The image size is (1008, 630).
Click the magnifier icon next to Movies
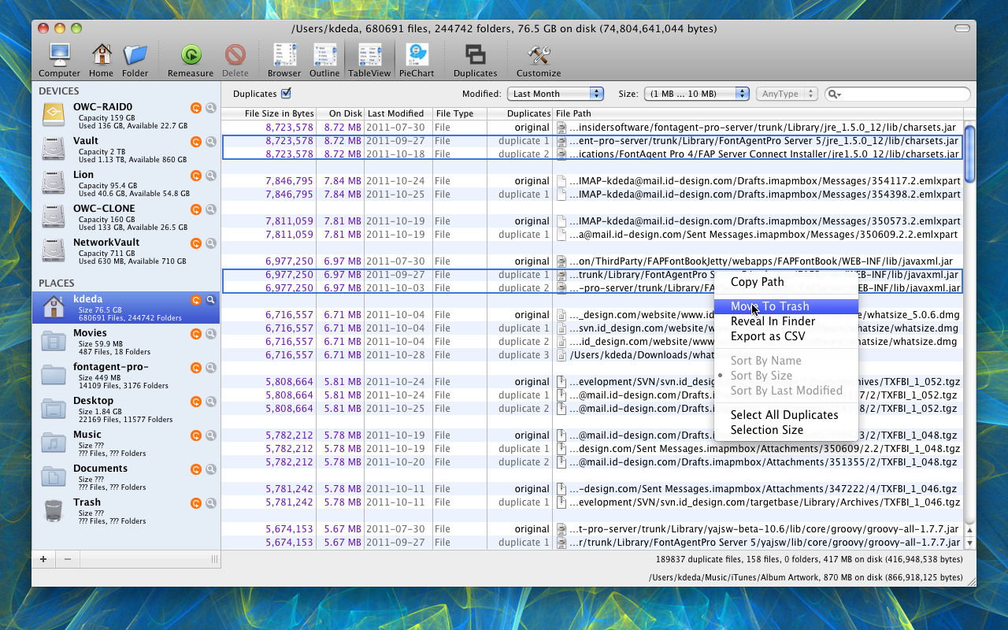(211, 334)
